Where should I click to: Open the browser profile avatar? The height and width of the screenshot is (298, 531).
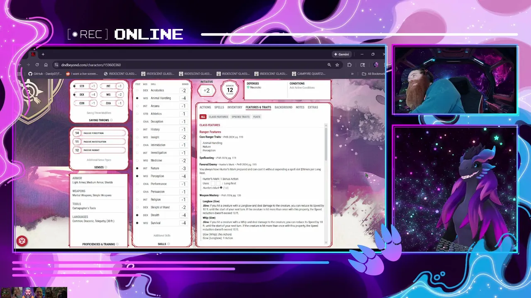(x=376, y=65)
